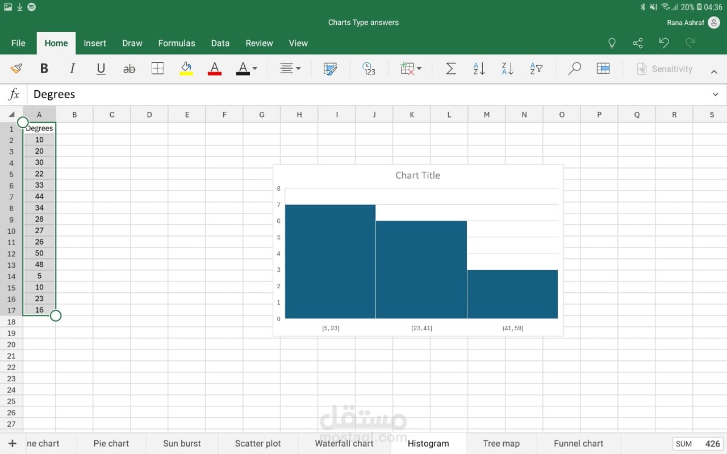Viewport: 727px width, 454px height.
Task: Sort ascending A to Z
Action: click(x=479, y=69)
